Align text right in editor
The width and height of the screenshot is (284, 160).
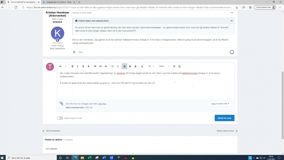click(x=135, y=66)
